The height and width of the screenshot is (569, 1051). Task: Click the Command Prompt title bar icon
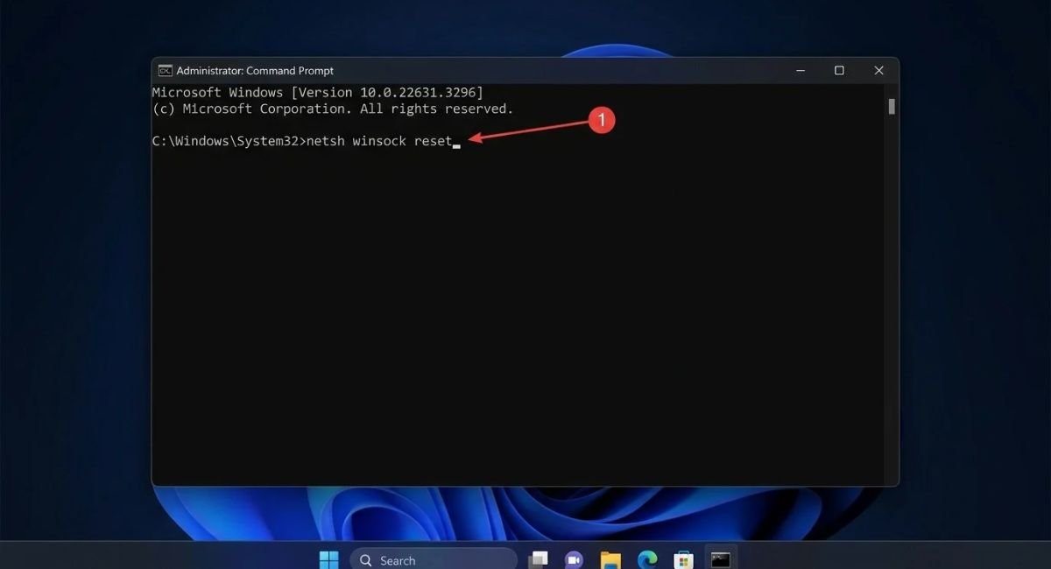click(x=165, y=71)
